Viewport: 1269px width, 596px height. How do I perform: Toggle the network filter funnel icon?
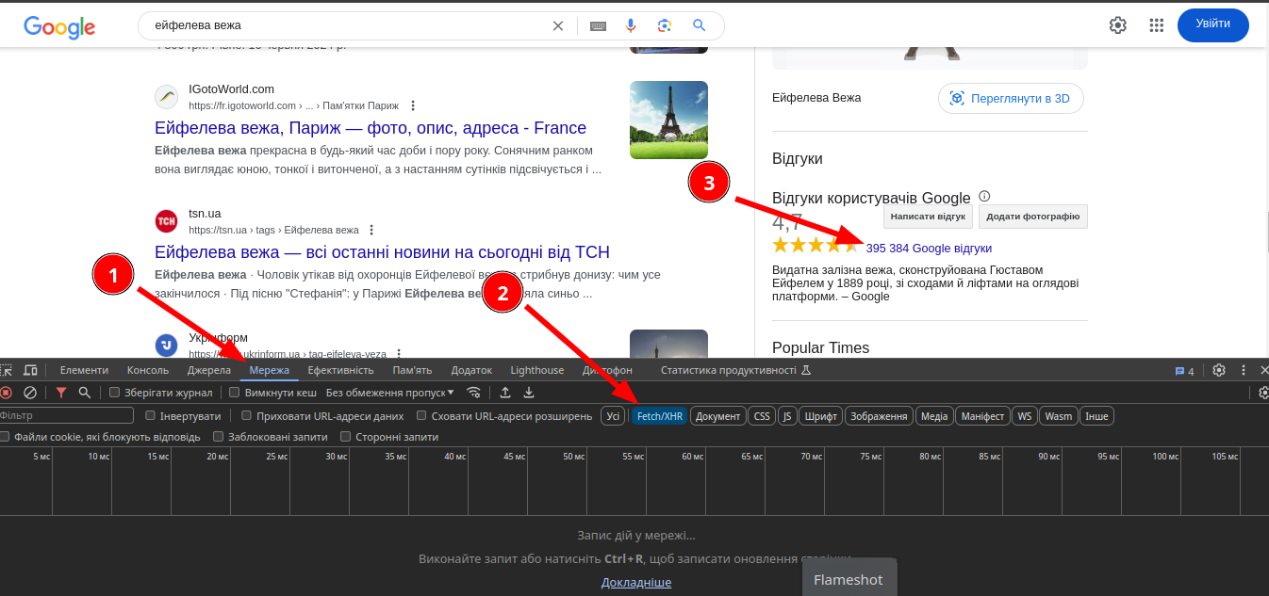click(61, 393)
